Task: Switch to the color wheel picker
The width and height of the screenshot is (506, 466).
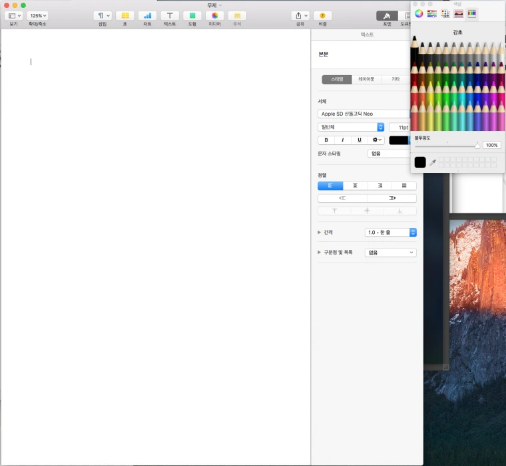Action: point(419,13)
